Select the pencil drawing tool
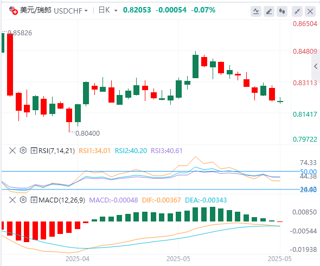 269,11
